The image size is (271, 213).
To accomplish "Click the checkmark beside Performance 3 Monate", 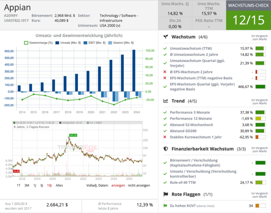I will click(x=165, y=112).
